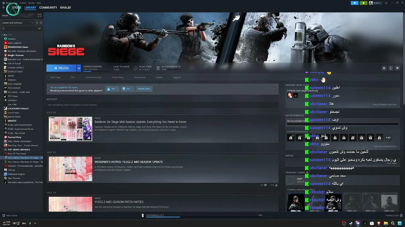
Task: Open the KHALID profile tab
Action: click(x=65, y=8)
